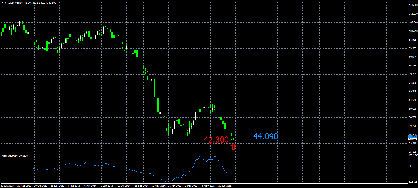Click the white 42.502 current price tag
Screen dimensions: 418x188
click(x=412, y=139)
